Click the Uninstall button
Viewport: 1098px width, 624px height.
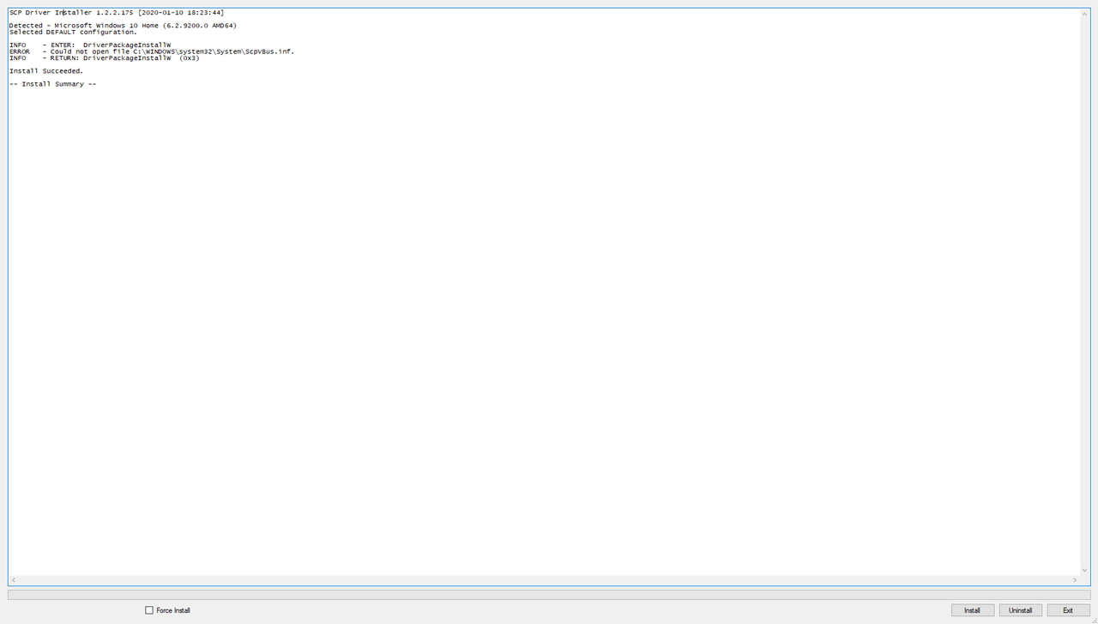(1020, 610)
